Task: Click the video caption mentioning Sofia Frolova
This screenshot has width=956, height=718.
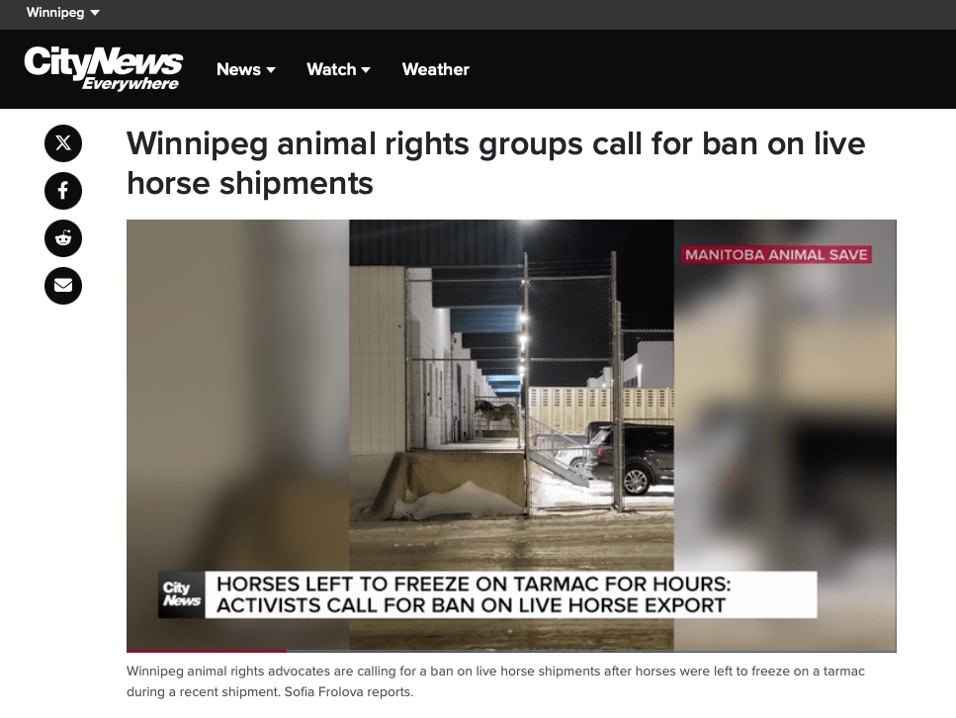Action: click(x=495, y=681)
